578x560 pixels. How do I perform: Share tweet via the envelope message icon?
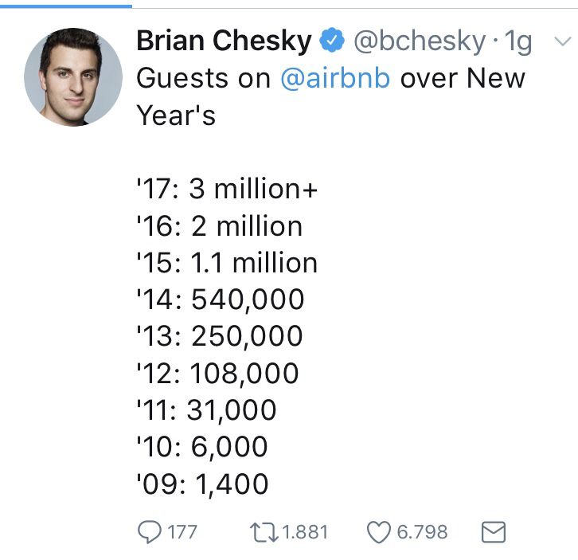(x=494, y=531)
